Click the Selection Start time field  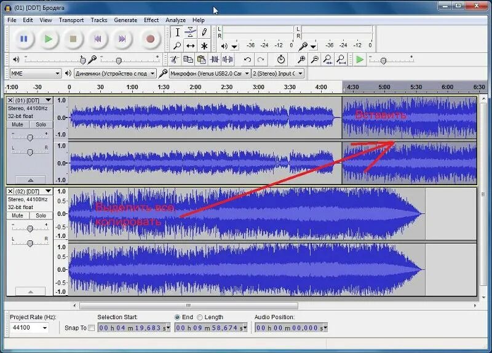point(134,328)
